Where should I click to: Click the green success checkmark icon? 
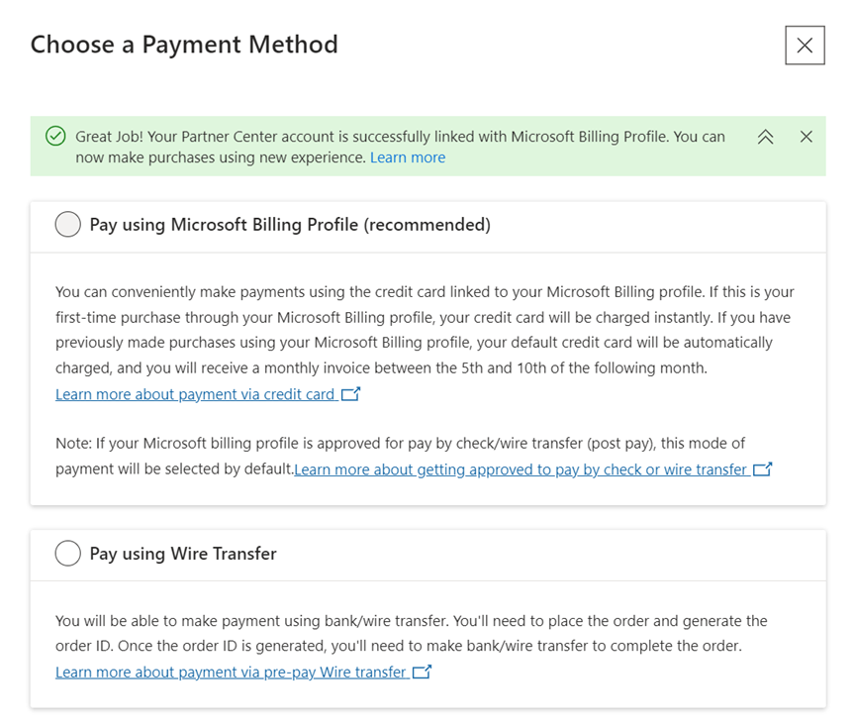pyautogui.click(x=55, y=137)
